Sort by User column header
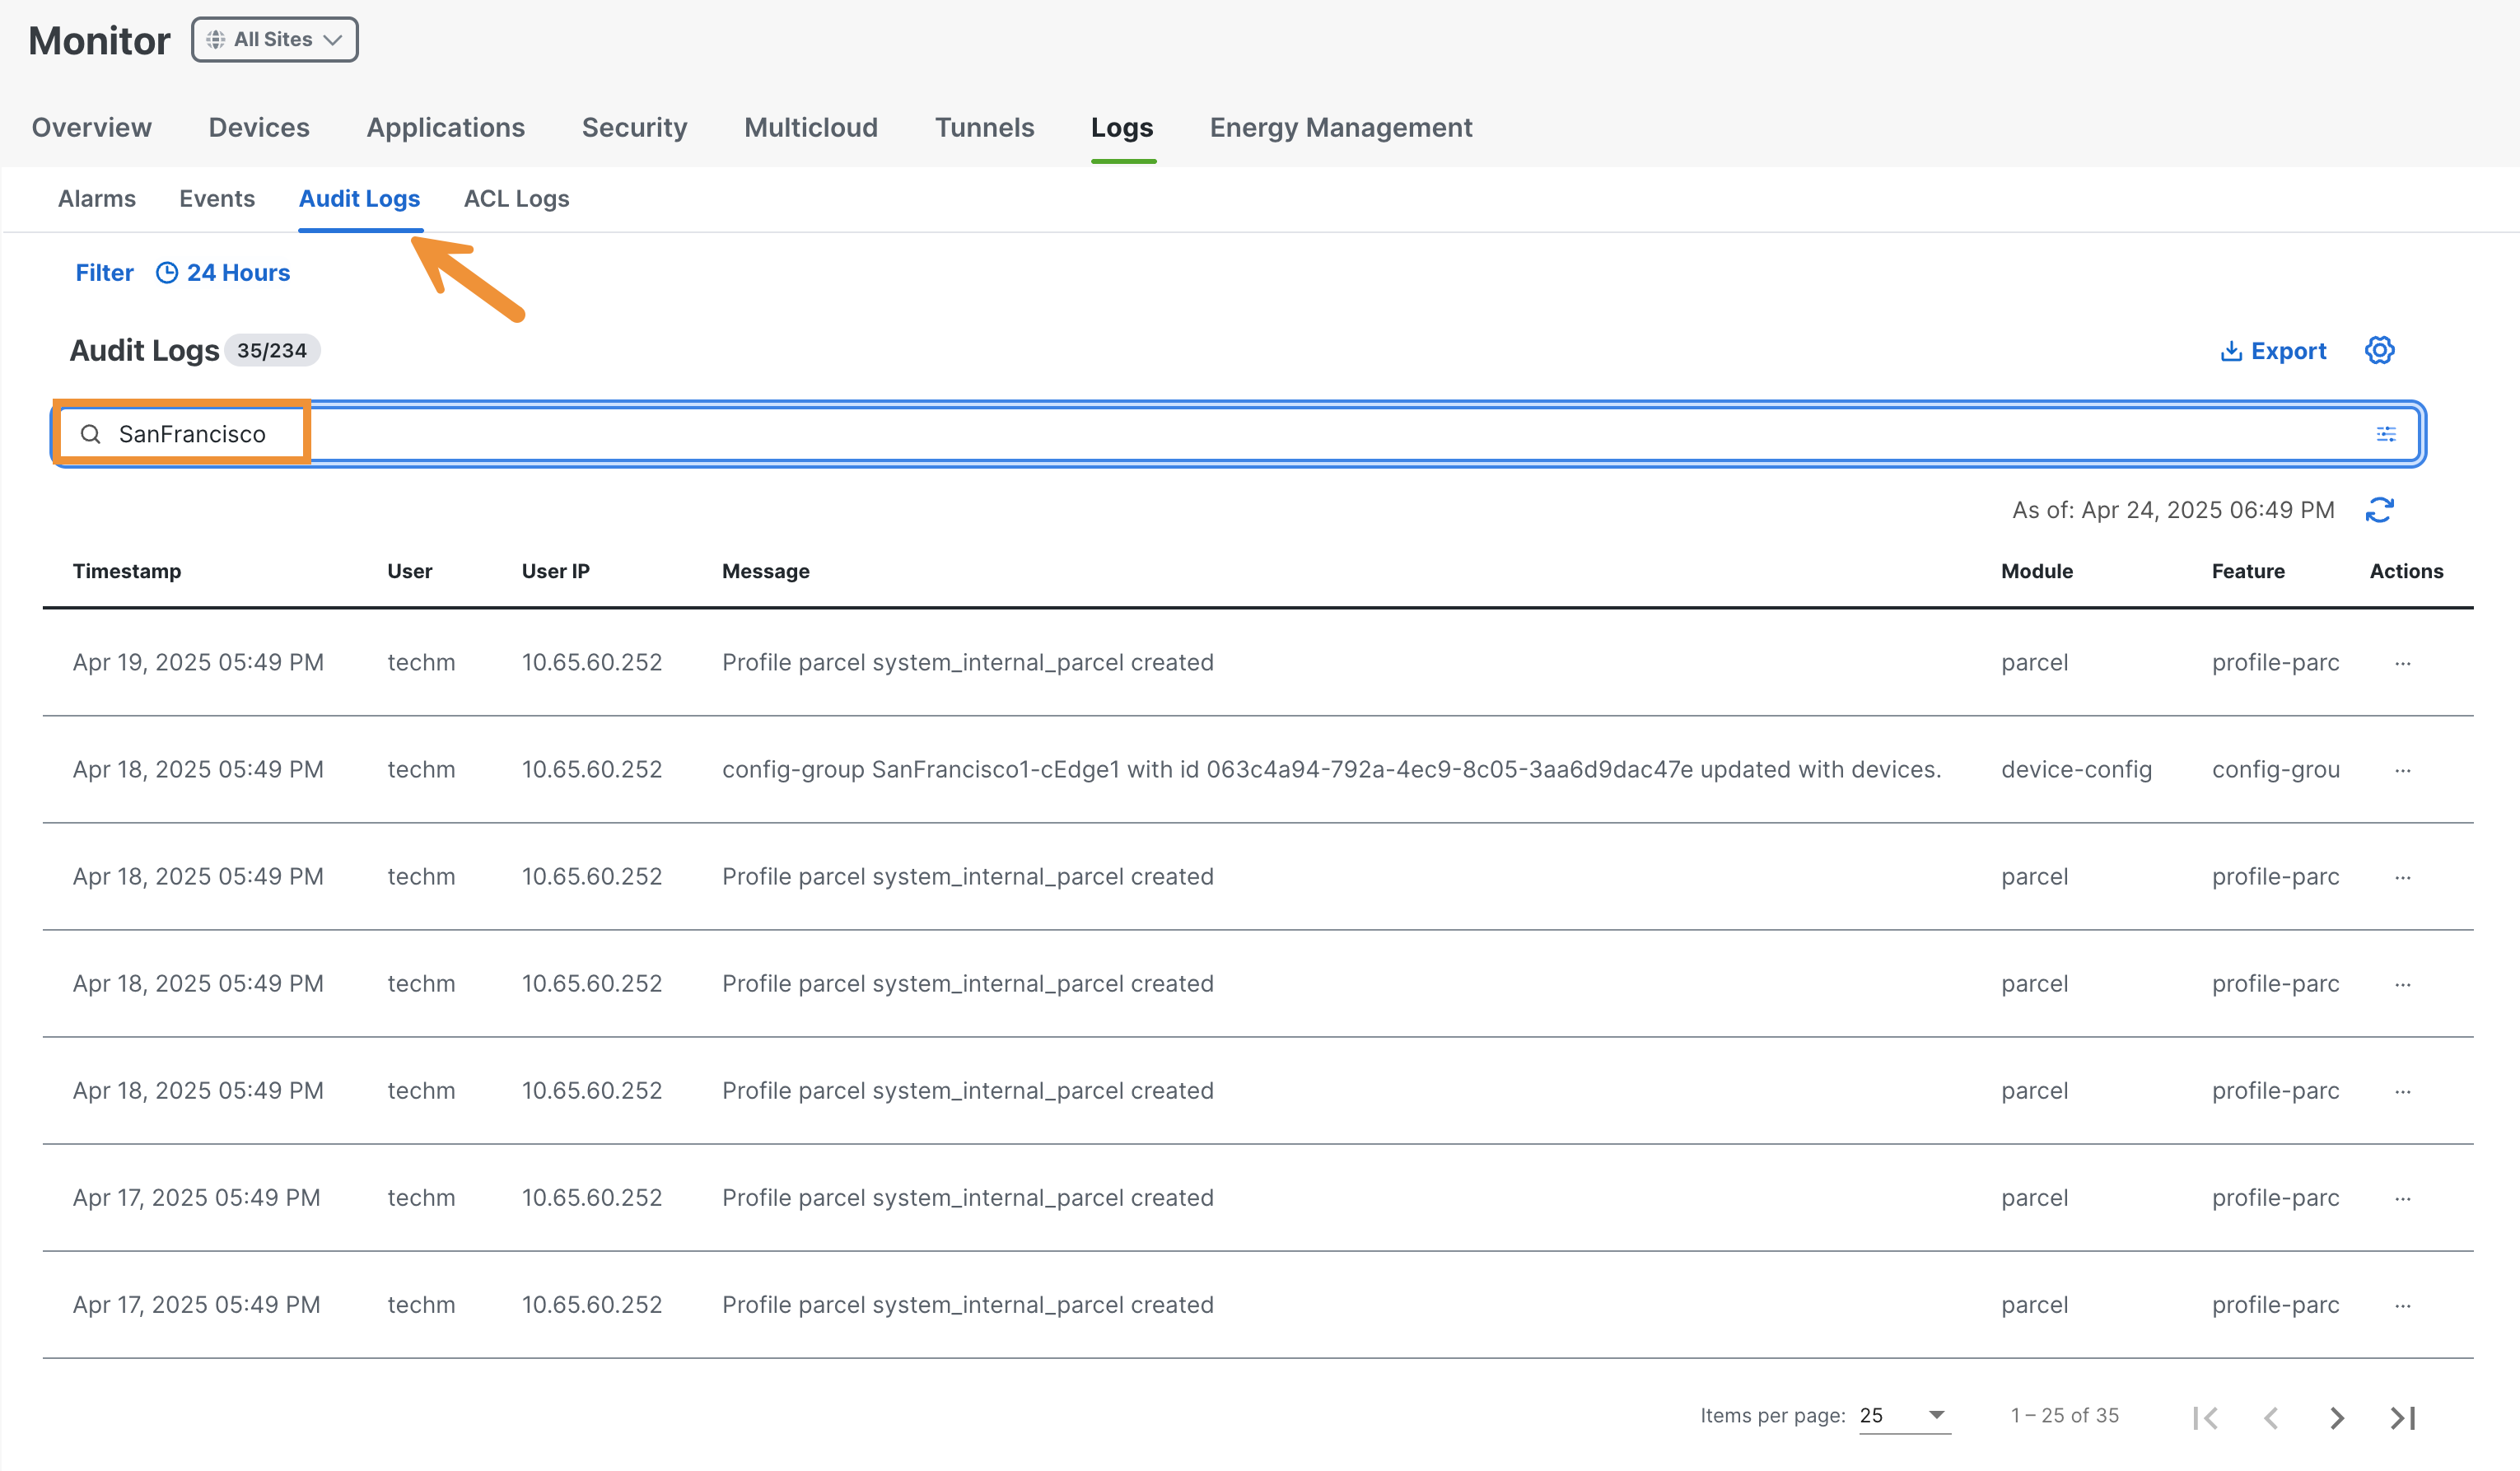Image resolution: width=2520 pixels, height=1471 pixels. [x=410, y=570]
